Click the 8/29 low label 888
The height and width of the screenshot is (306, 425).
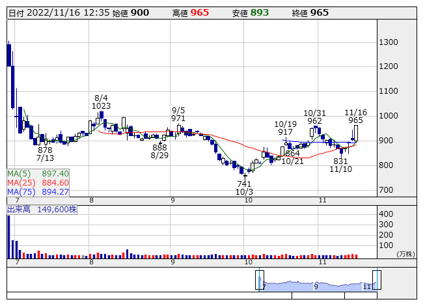pos(159,147)
